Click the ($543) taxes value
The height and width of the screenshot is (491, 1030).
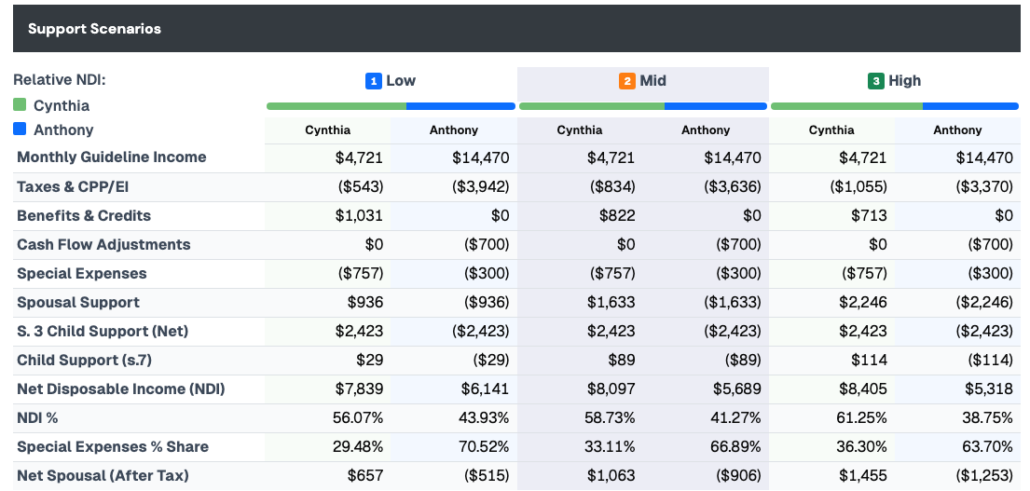[x=361, y=187]
